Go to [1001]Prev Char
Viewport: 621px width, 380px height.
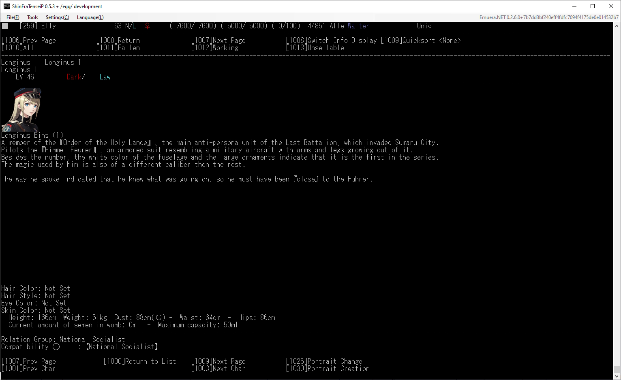29,369
